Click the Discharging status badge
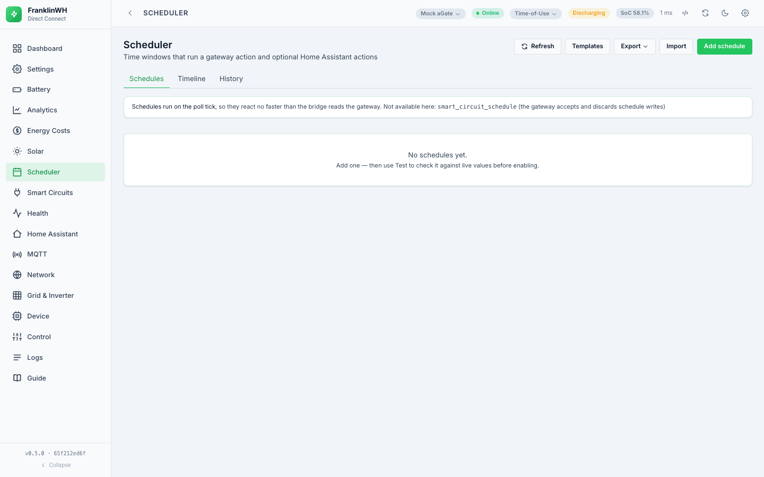 (589, 13)
